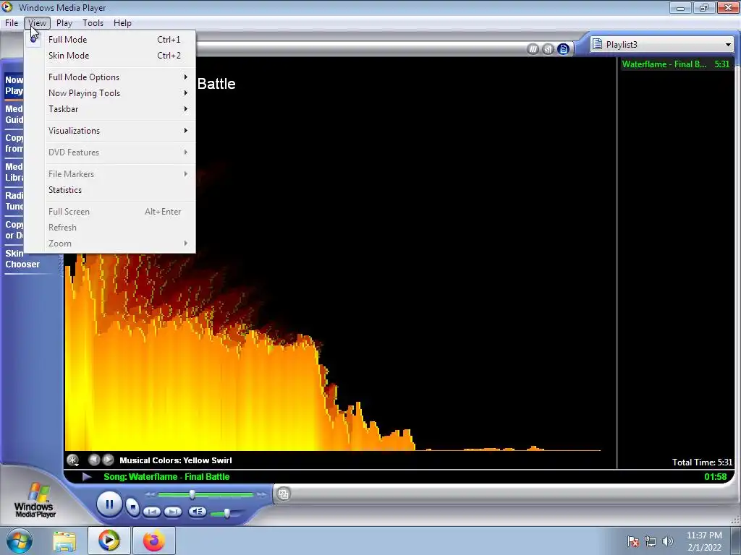The image size is (741, 555).
Task: Open the Playlist3 dropdown arrow
Action: pos(728,45)
